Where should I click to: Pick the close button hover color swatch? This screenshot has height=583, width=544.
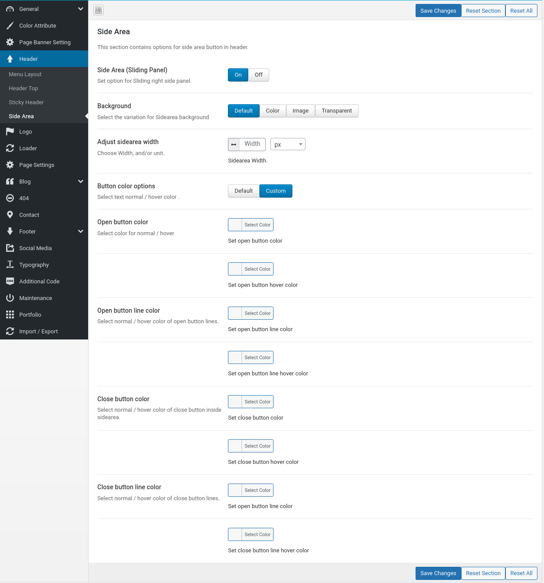[x=251, y=446]
